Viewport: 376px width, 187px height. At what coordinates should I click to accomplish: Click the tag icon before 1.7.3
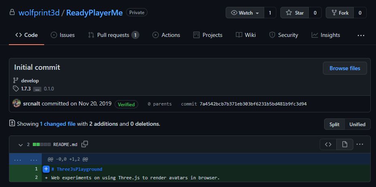pos(16,89)
